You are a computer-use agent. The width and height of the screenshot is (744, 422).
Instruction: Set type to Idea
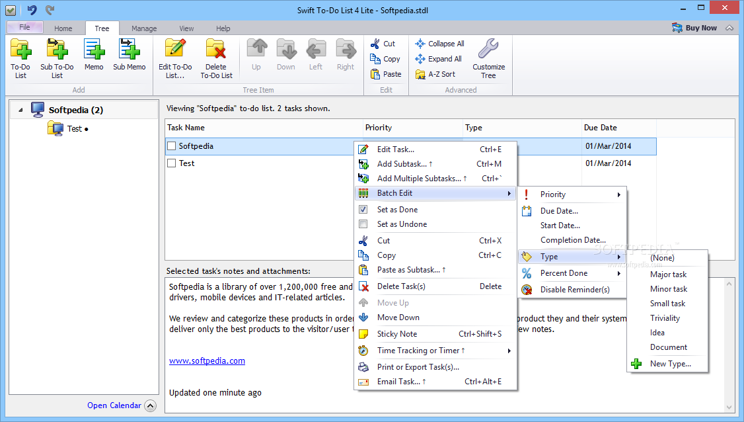click(667, 333)
